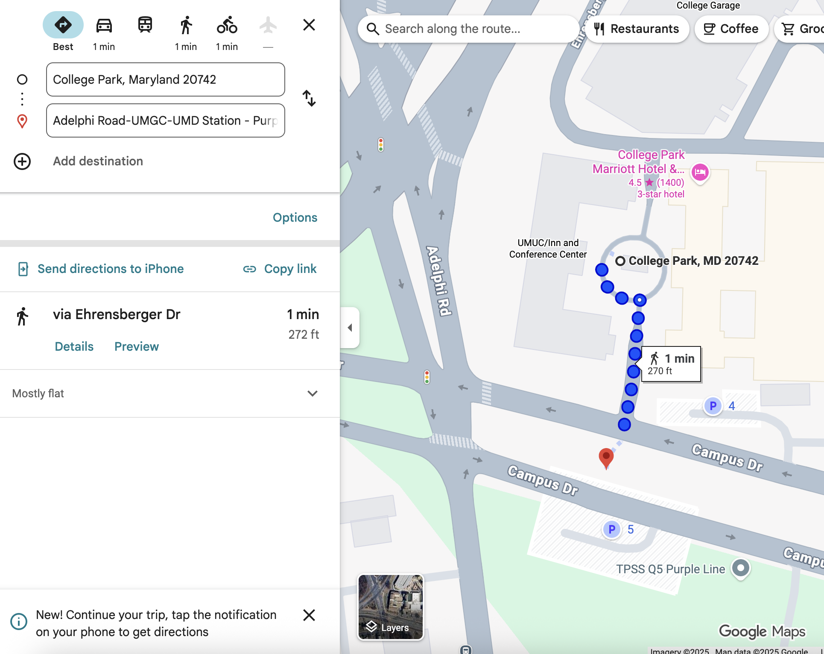Open route Options
Screen dimensions: 824x654
pyautogui.click(x=295, y=217)
